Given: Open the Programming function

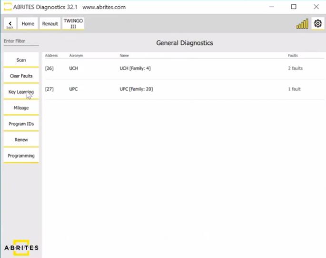Looking at the screenshot, I should tap(21, 156).
